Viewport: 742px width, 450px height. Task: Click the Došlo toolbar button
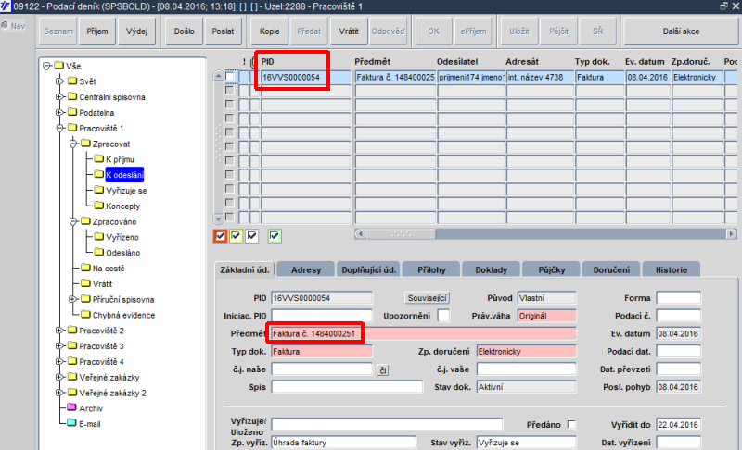point(184,31)
